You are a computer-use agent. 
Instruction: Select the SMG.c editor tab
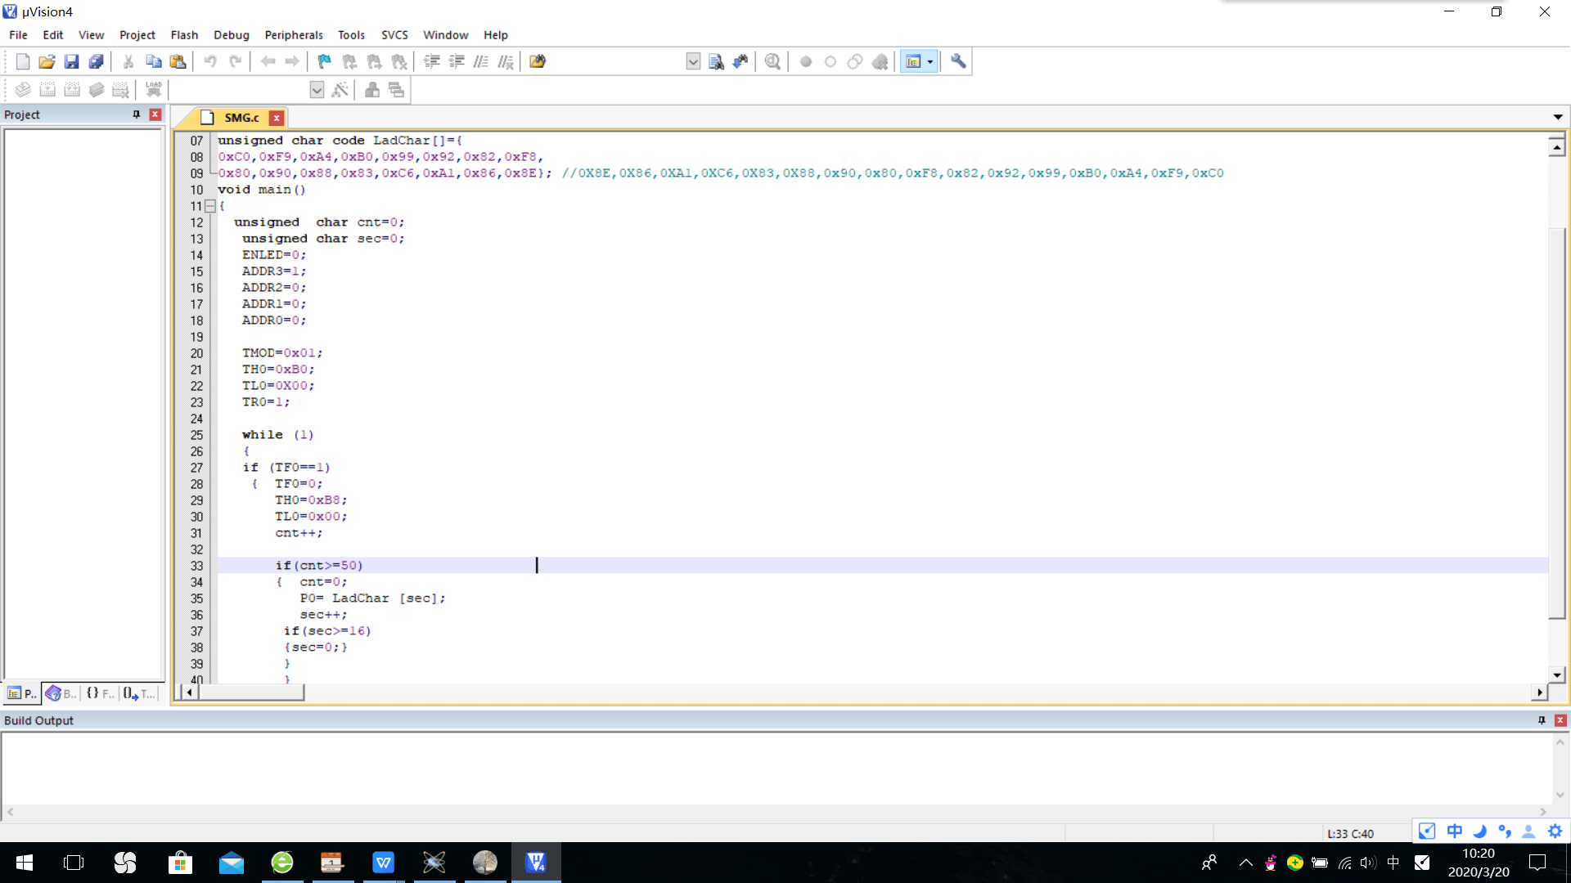pyautogui.click(x=241, y=118)
